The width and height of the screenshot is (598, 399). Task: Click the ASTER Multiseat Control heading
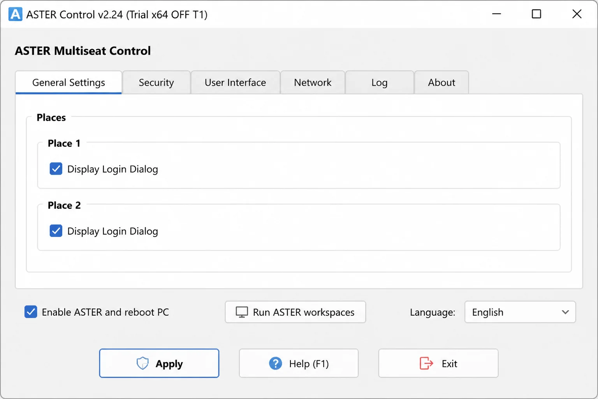(x=83, y=51)
